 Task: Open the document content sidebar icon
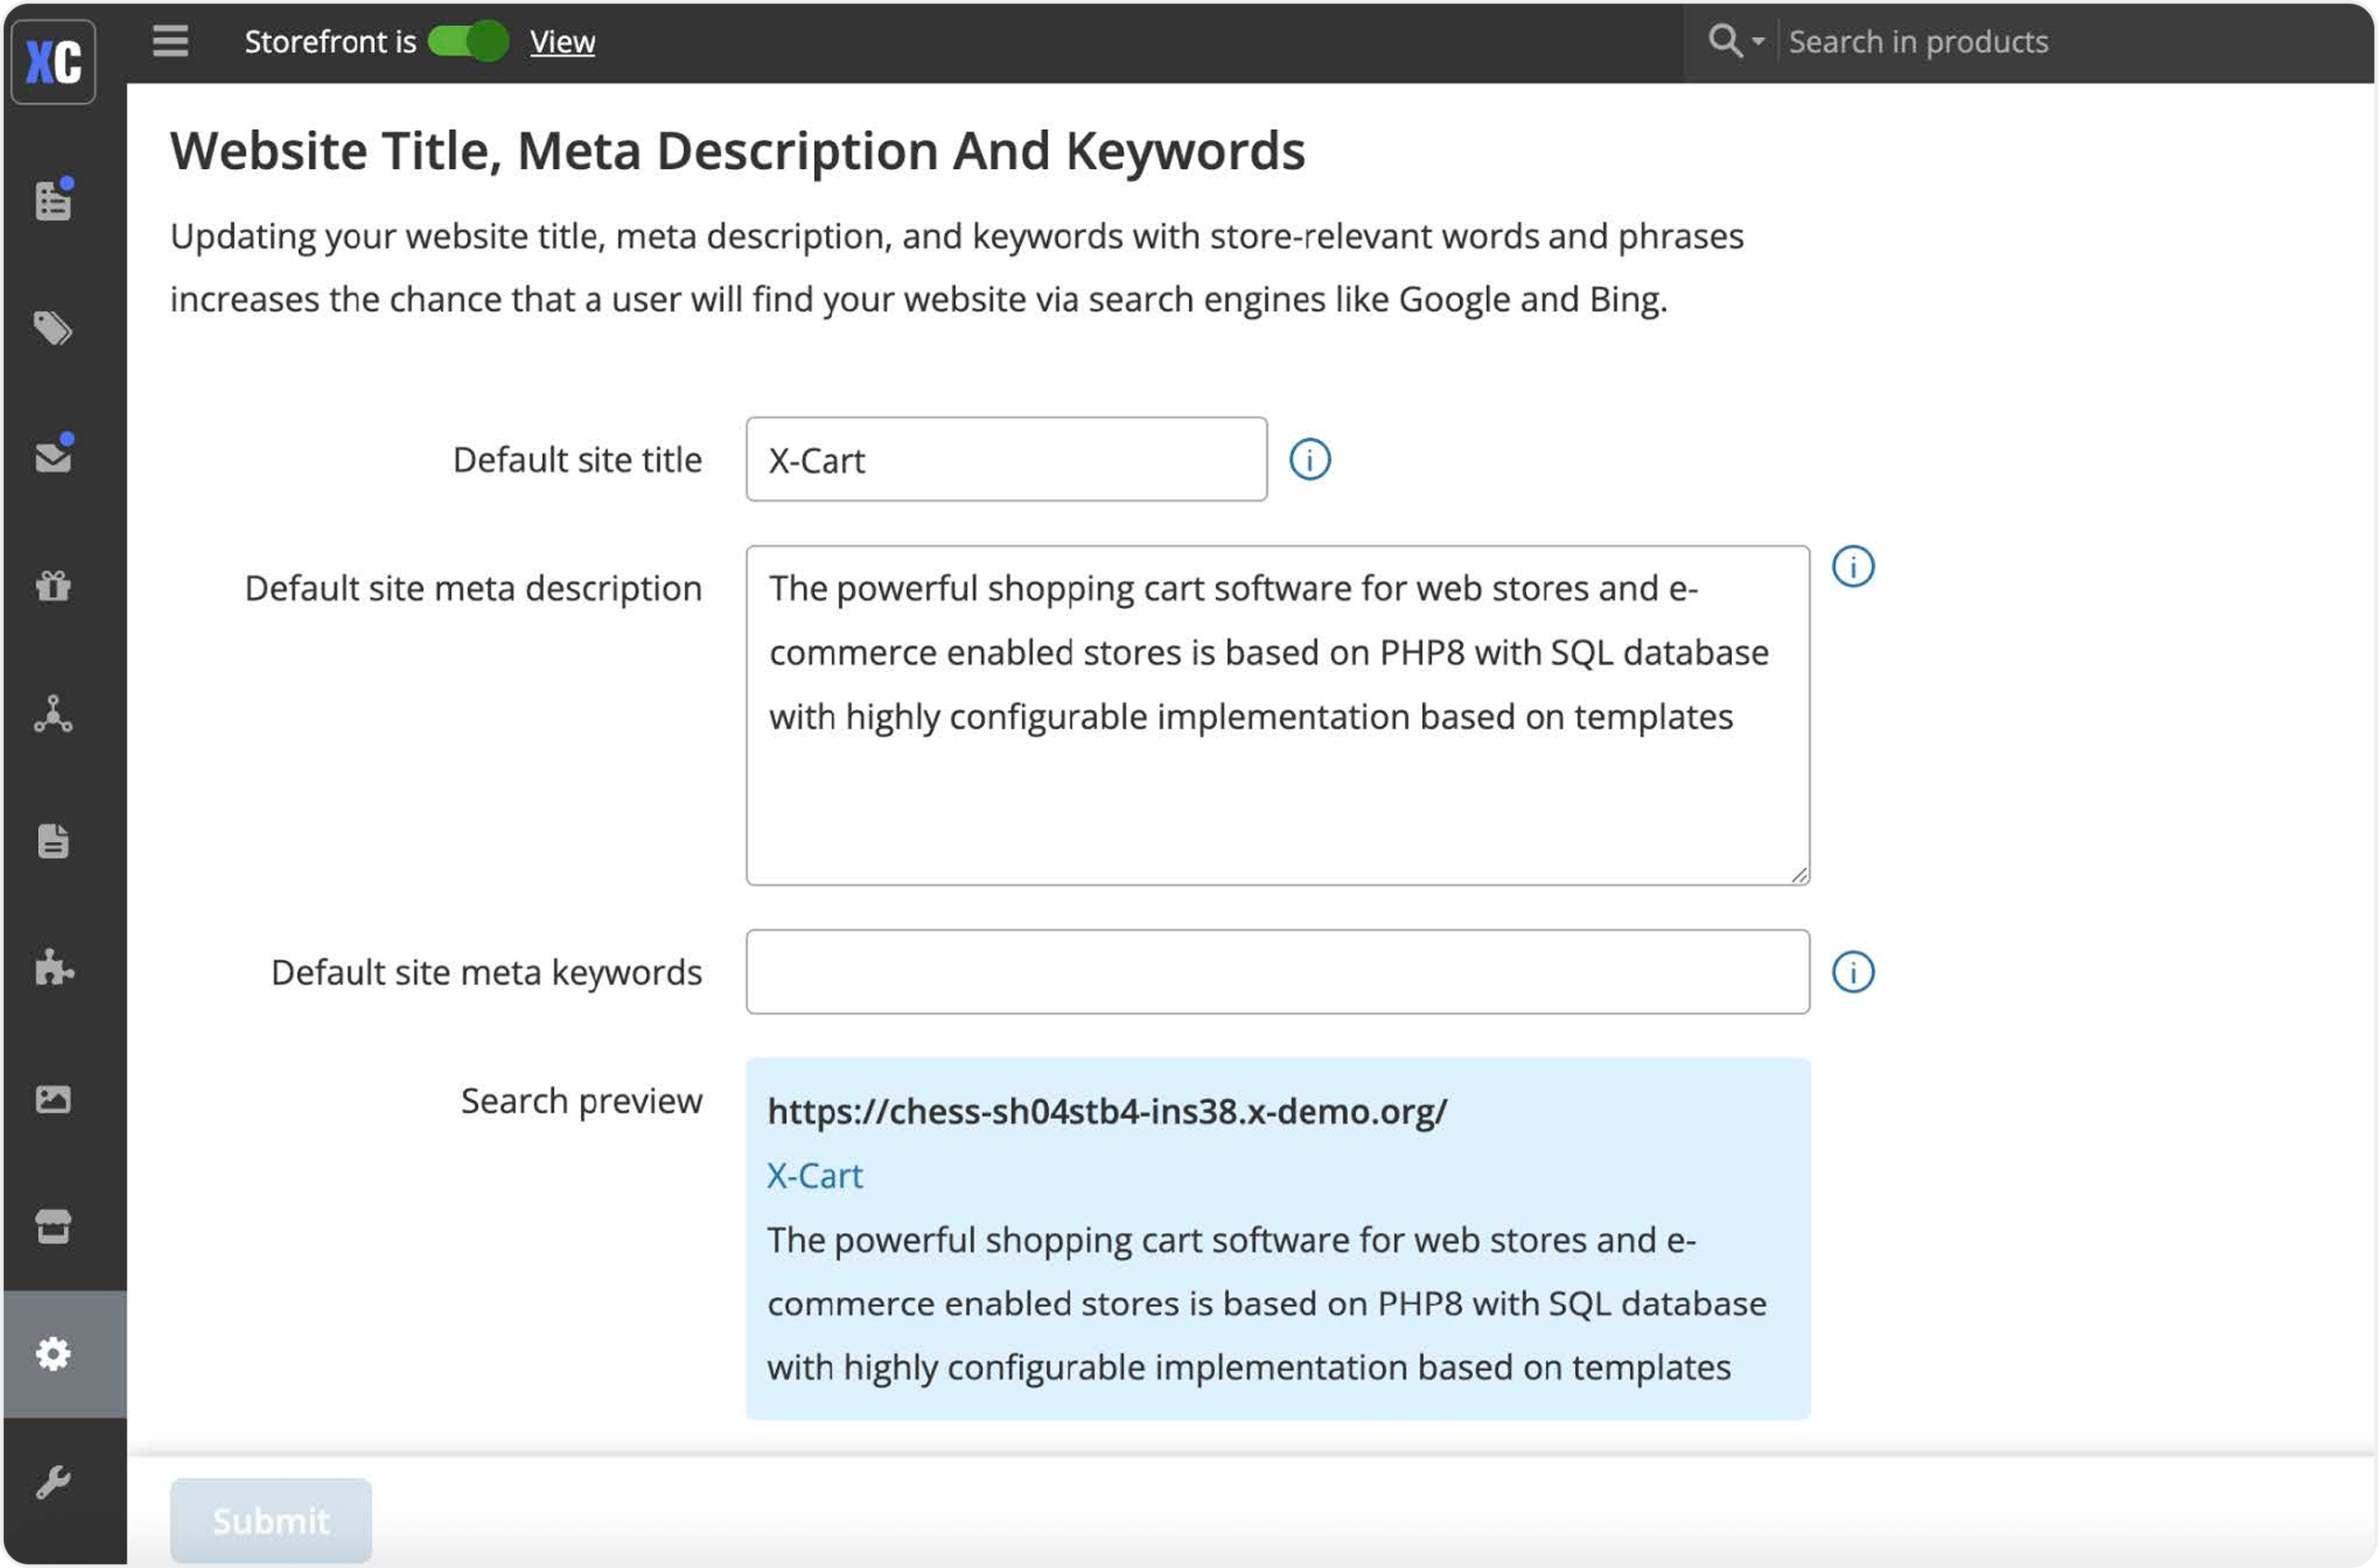53,842
